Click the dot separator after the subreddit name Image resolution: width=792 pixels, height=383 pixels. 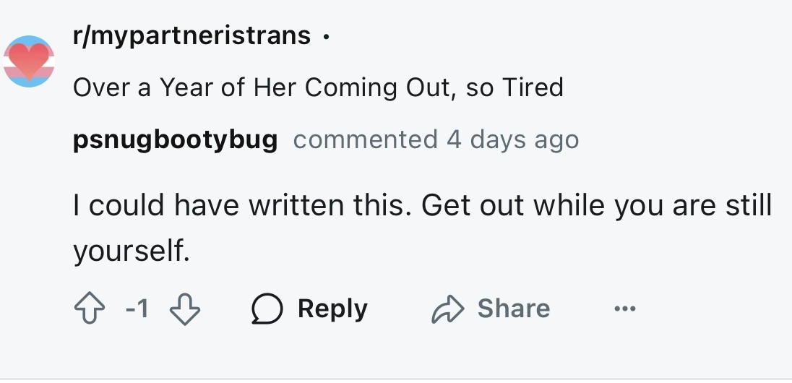(x=327, y=36)
